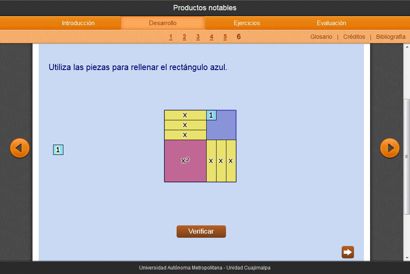Select the loose blue unit tile on the left
This screenshot has width=410, height=274.
tap(58, 150)
